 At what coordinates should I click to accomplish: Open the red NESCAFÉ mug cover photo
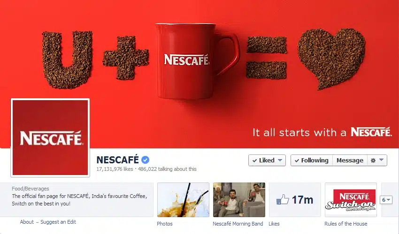point(199,74)
